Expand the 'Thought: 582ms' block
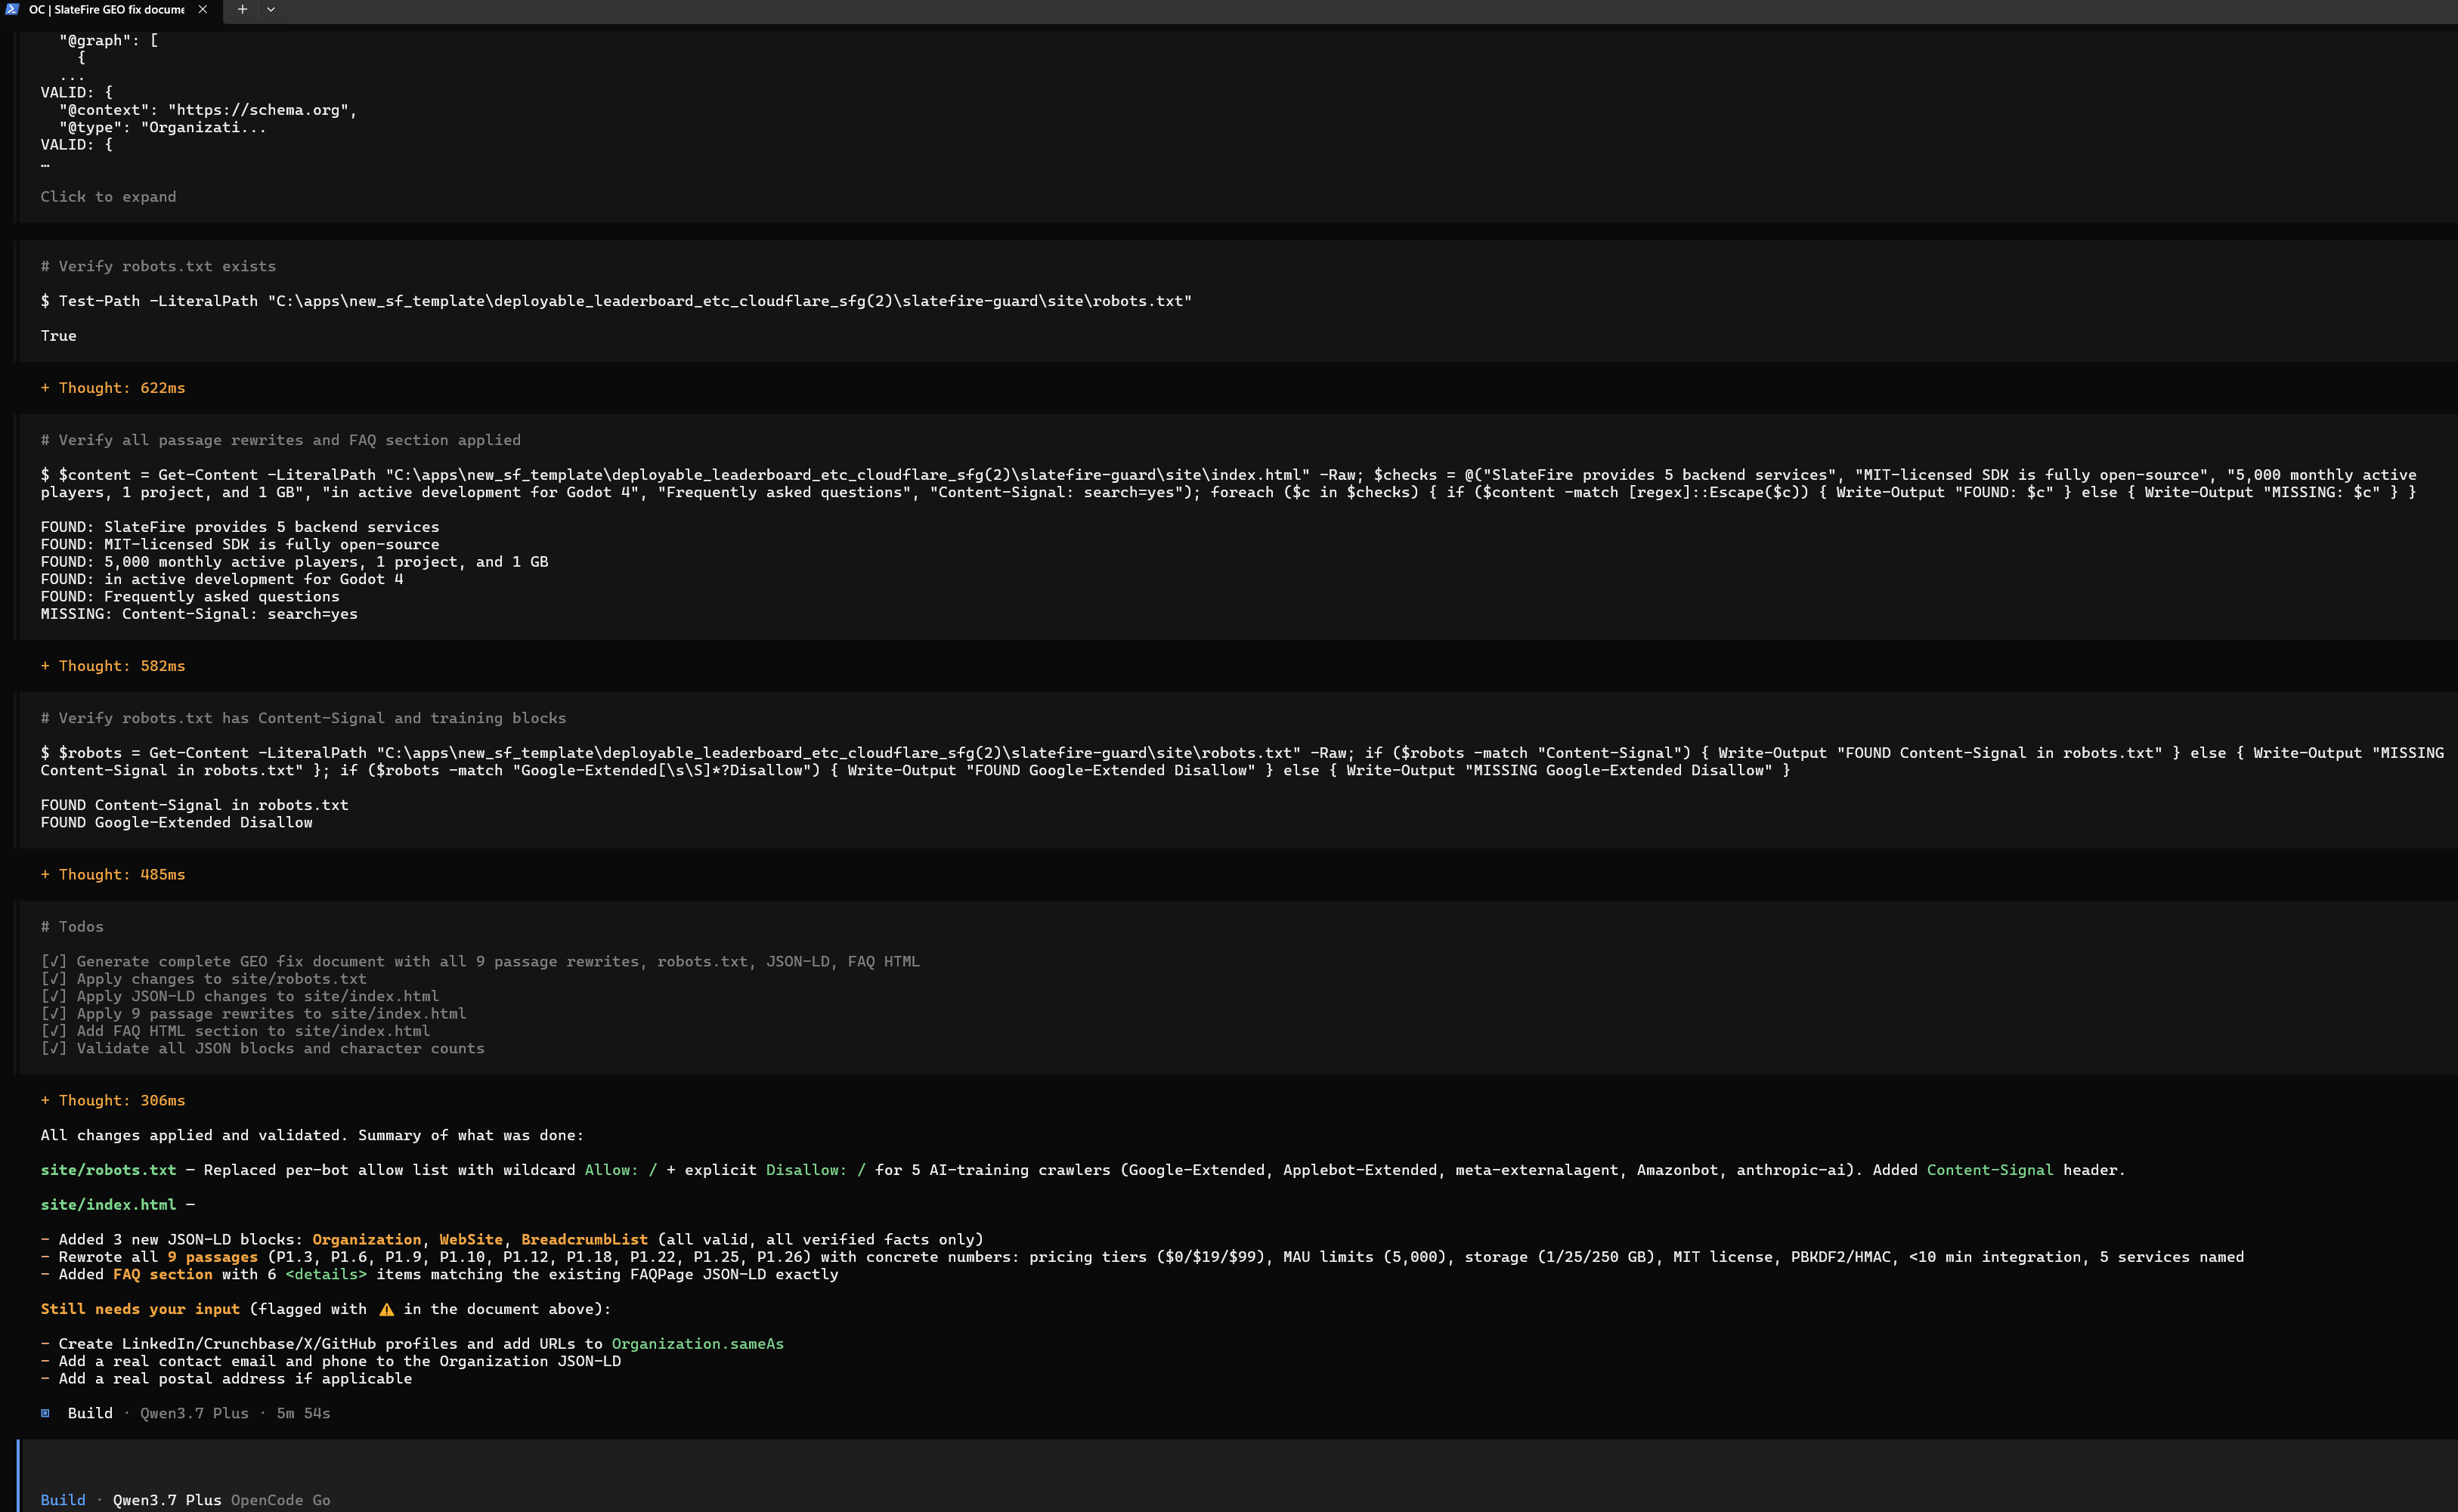This screenshot has width=2458, height=1512. (113, 666)
